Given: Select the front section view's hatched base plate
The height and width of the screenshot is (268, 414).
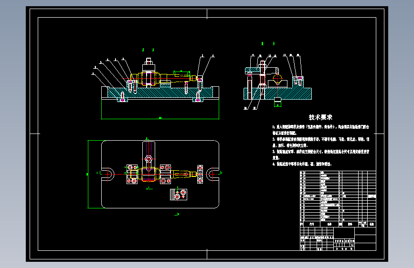Looking at the screenshot, I should [x=160, y=93].
